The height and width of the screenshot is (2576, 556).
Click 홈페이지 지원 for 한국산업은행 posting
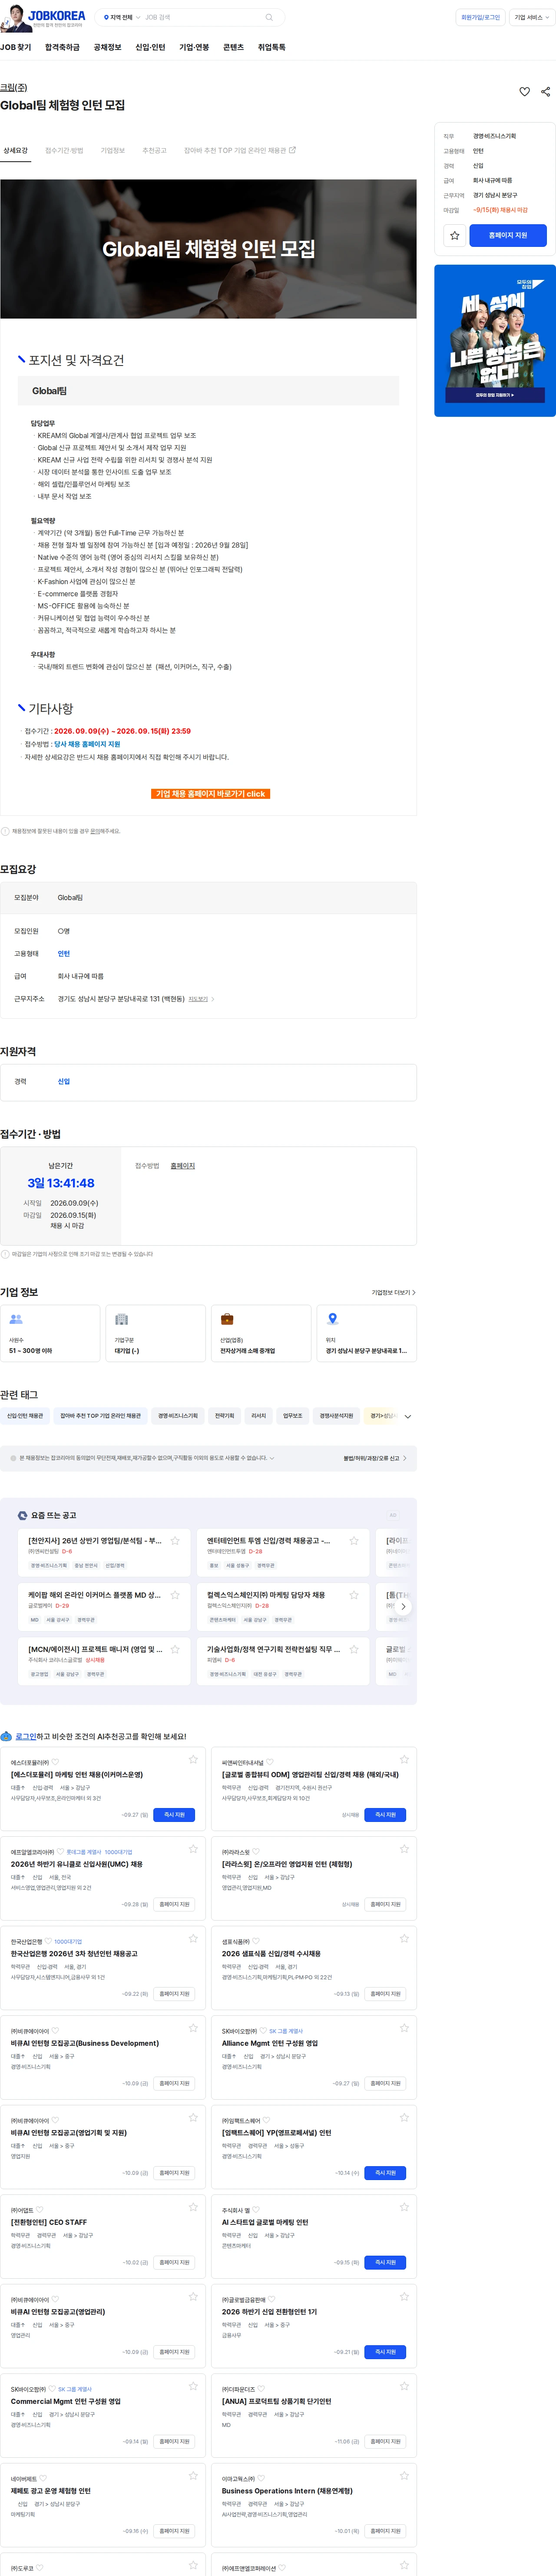point(174,1993)
